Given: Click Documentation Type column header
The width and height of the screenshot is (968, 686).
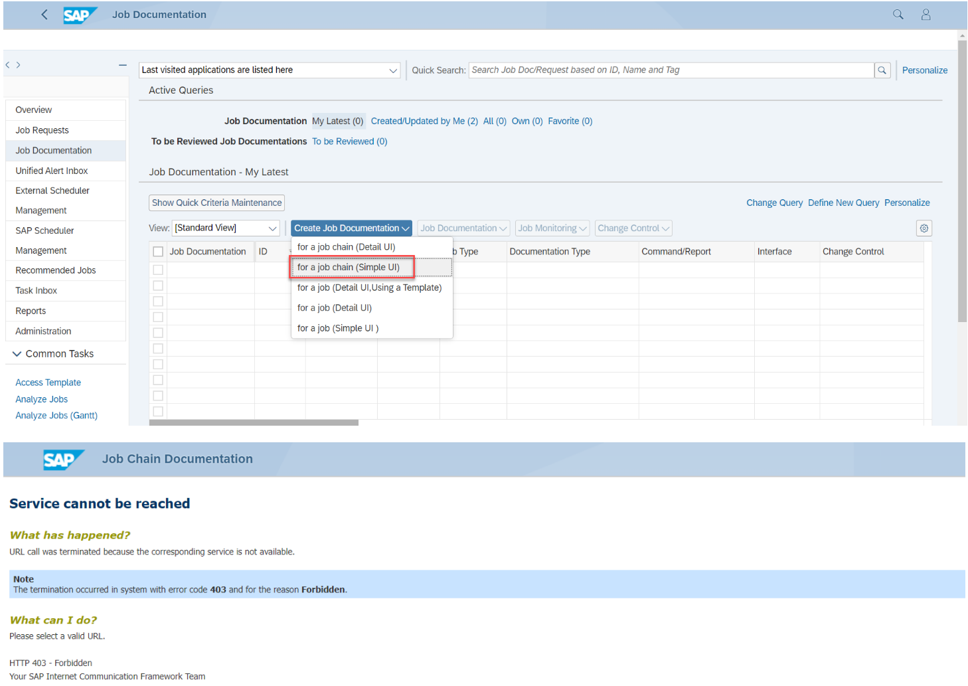Looking at the screenshot, I should pos(572,252).
